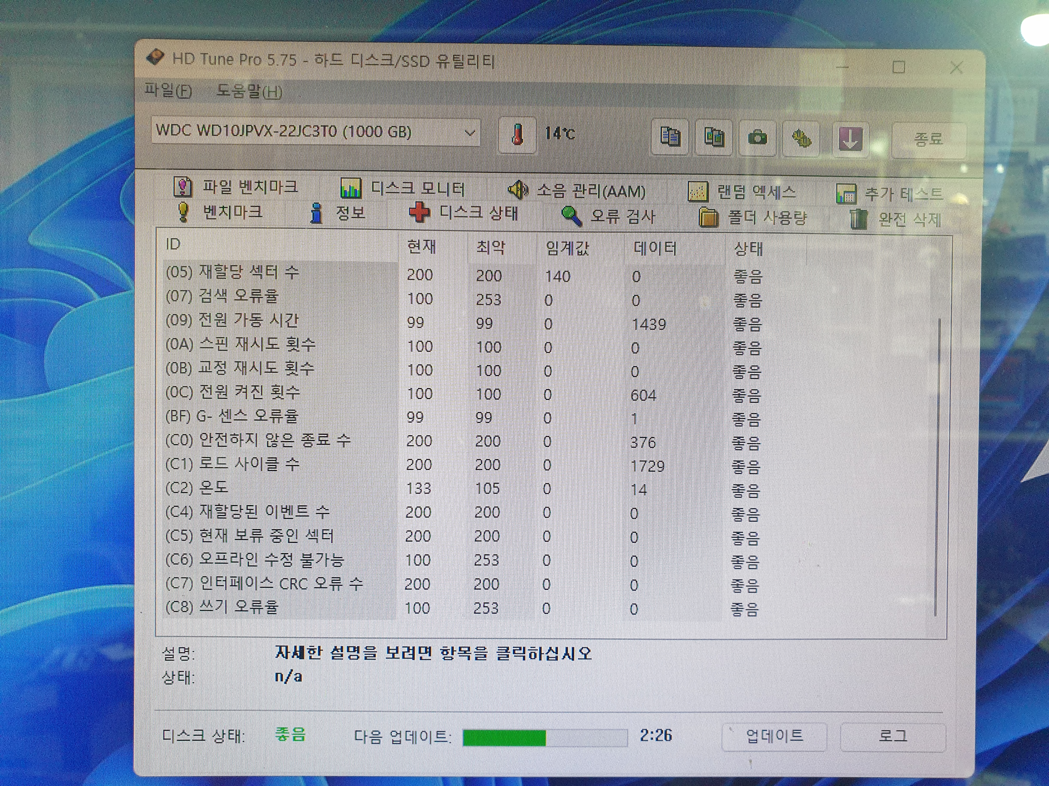Viewport: 1049px width, 786px height.
Task: Click the 140 threshold value
Action: 558,276
